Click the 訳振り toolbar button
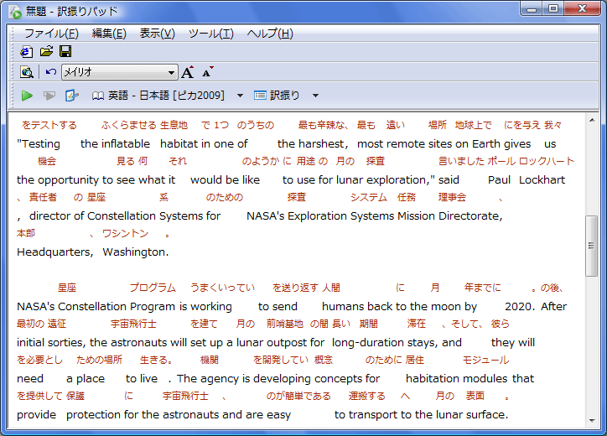This screenshot has width=607, height=436. click(x=277, y=96)
